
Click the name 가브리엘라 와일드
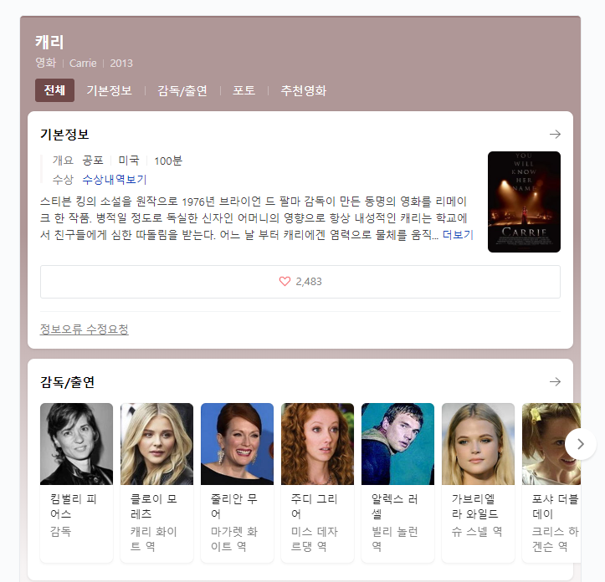475,507
